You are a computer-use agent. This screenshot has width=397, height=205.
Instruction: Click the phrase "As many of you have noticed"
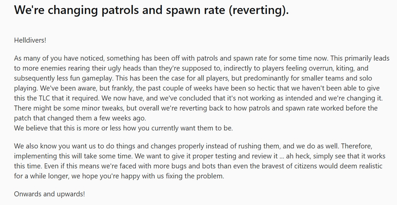[x=59, y=59]
